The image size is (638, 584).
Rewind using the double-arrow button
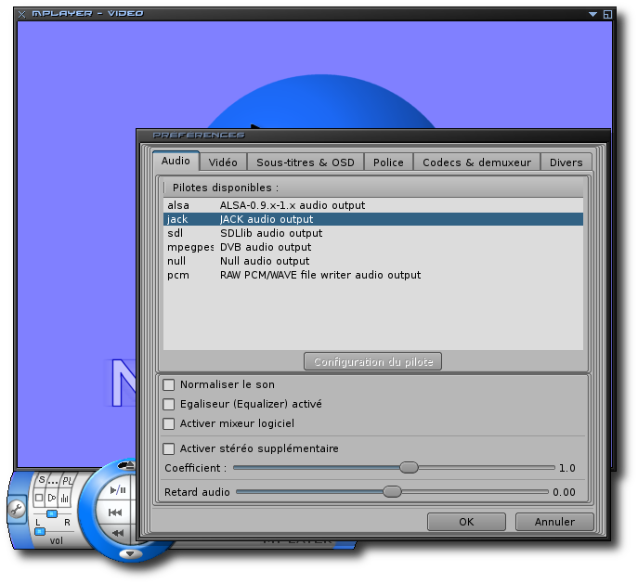(x=118, y=533)
